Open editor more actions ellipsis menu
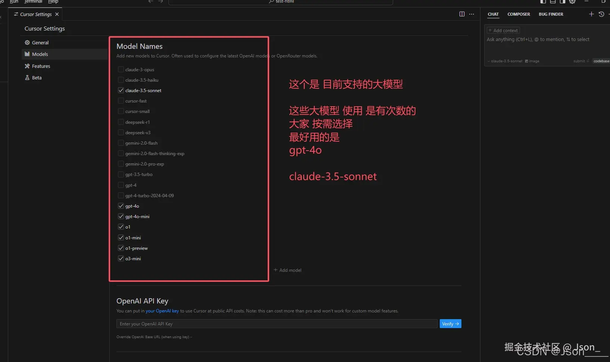This screenshot has height=362, width=610. pos(471,14)
